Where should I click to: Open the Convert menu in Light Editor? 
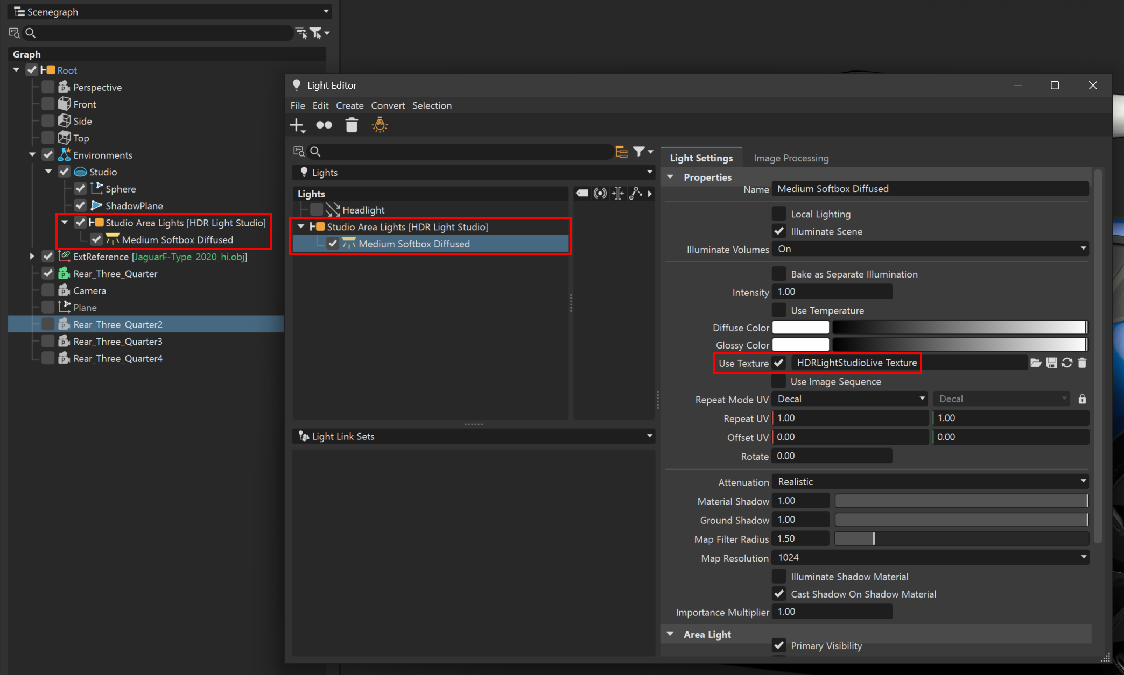click(388, 105)
